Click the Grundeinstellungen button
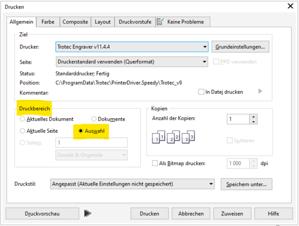 click(241, 47)
